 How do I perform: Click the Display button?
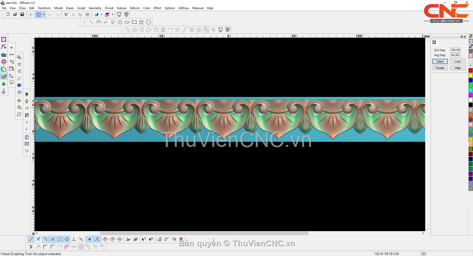coord(440,68)
